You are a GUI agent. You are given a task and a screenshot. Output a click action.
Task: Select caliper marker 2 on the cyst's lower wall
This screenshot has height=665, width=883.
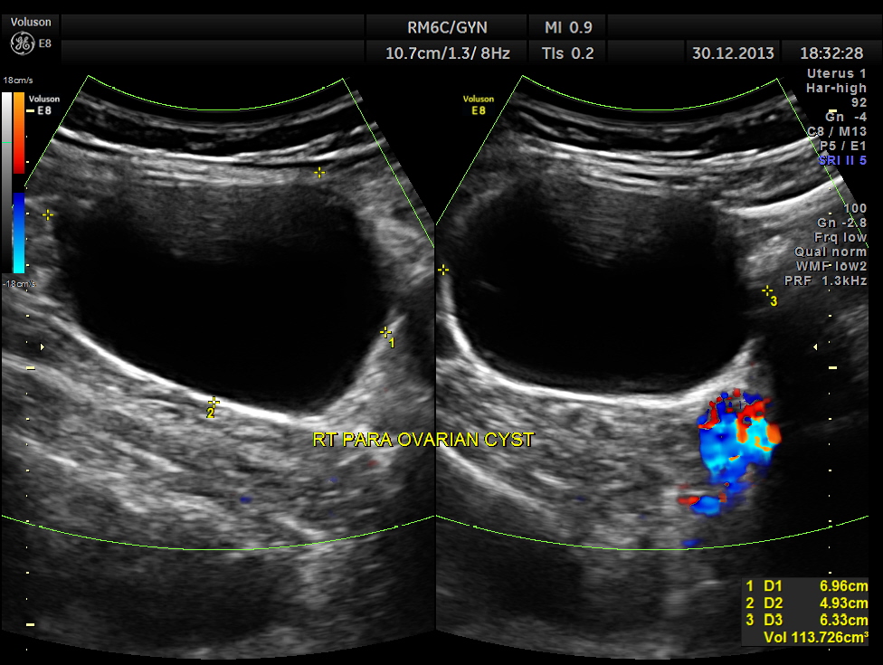point(214,401)
